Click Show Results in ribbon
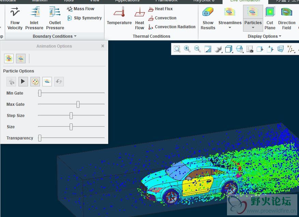The width and height of the screenshot is (299, 217). (x=208, y=18)
